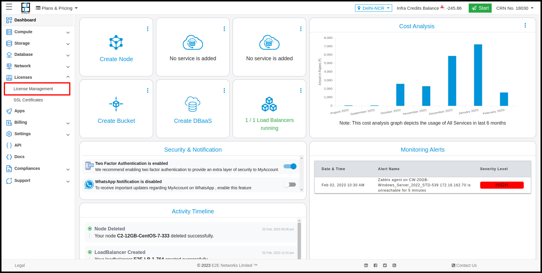Click the Storage sidebar disk icon

9,43
